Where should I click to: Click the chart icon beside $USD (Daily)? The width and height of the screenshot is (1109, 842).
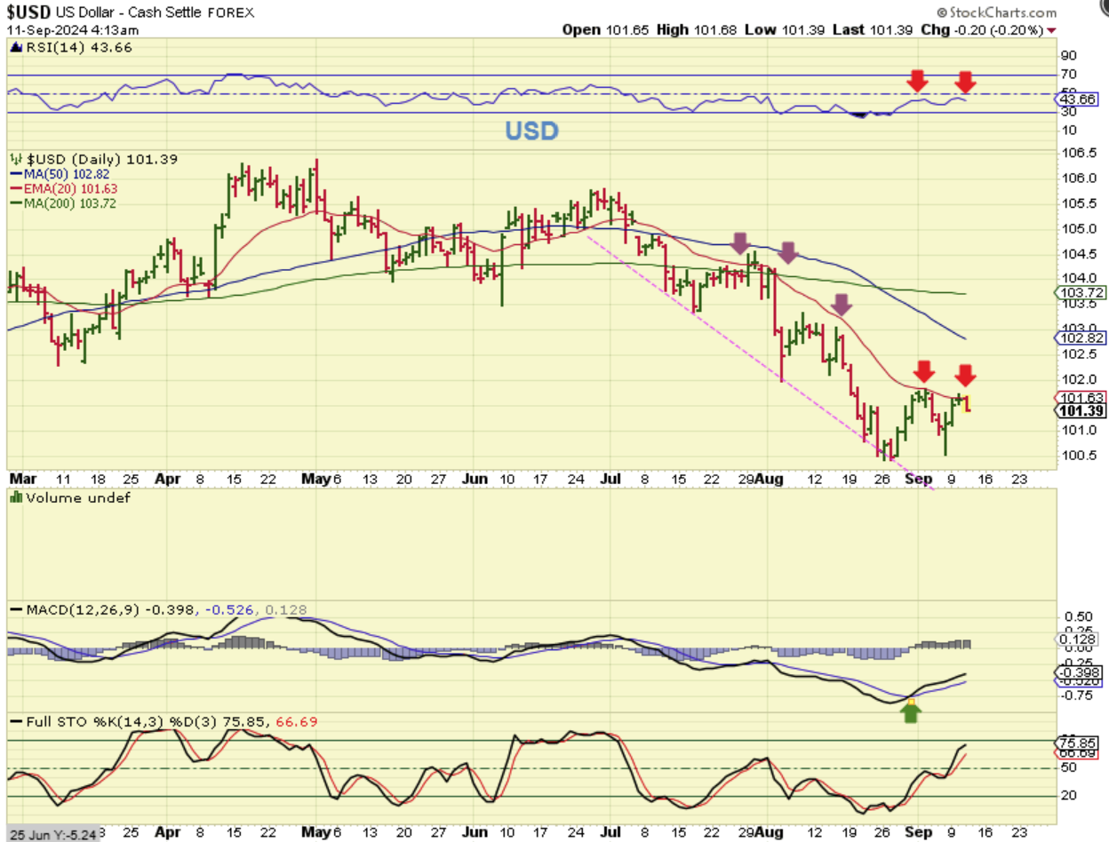point(15,159)
